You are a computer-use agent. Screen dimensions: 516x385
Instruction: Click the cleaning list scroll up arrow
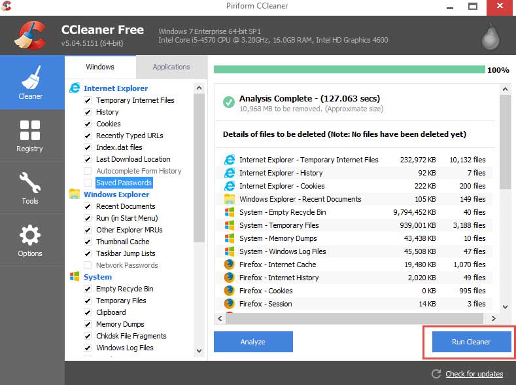click(199, 88)
